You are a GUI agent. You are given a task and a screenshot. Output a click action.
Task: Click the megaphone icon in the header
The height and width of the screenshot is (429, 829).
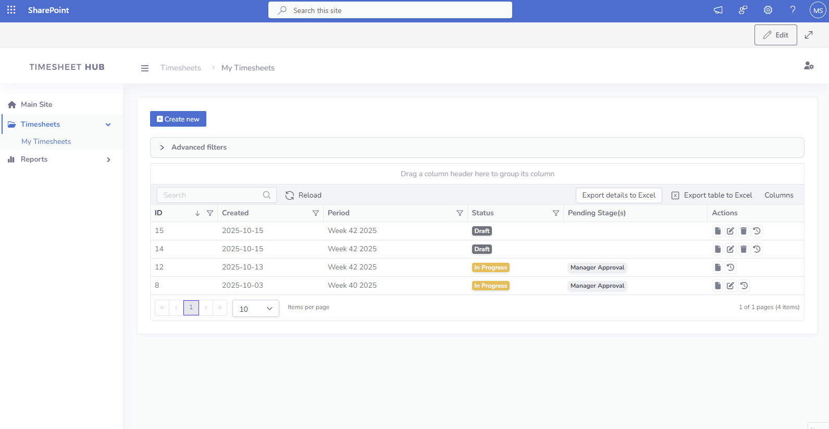click(718, 10)
